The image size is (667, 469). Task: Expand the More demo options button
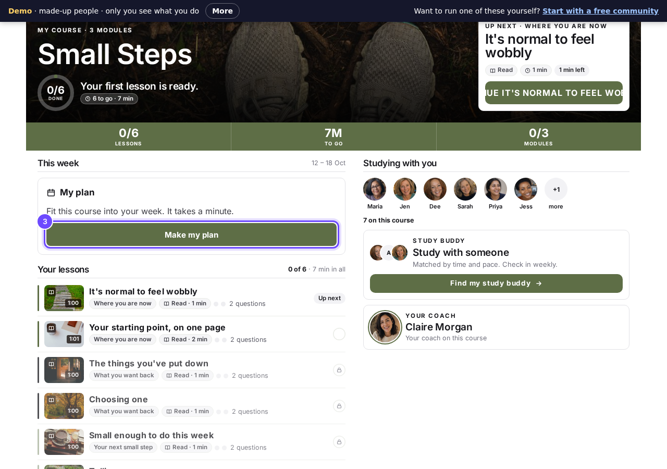(223, 11)
